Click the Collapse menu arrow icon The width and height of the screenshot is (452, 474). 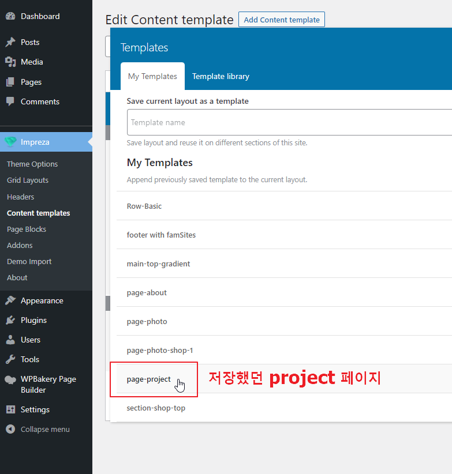click(x=10, y=429)
